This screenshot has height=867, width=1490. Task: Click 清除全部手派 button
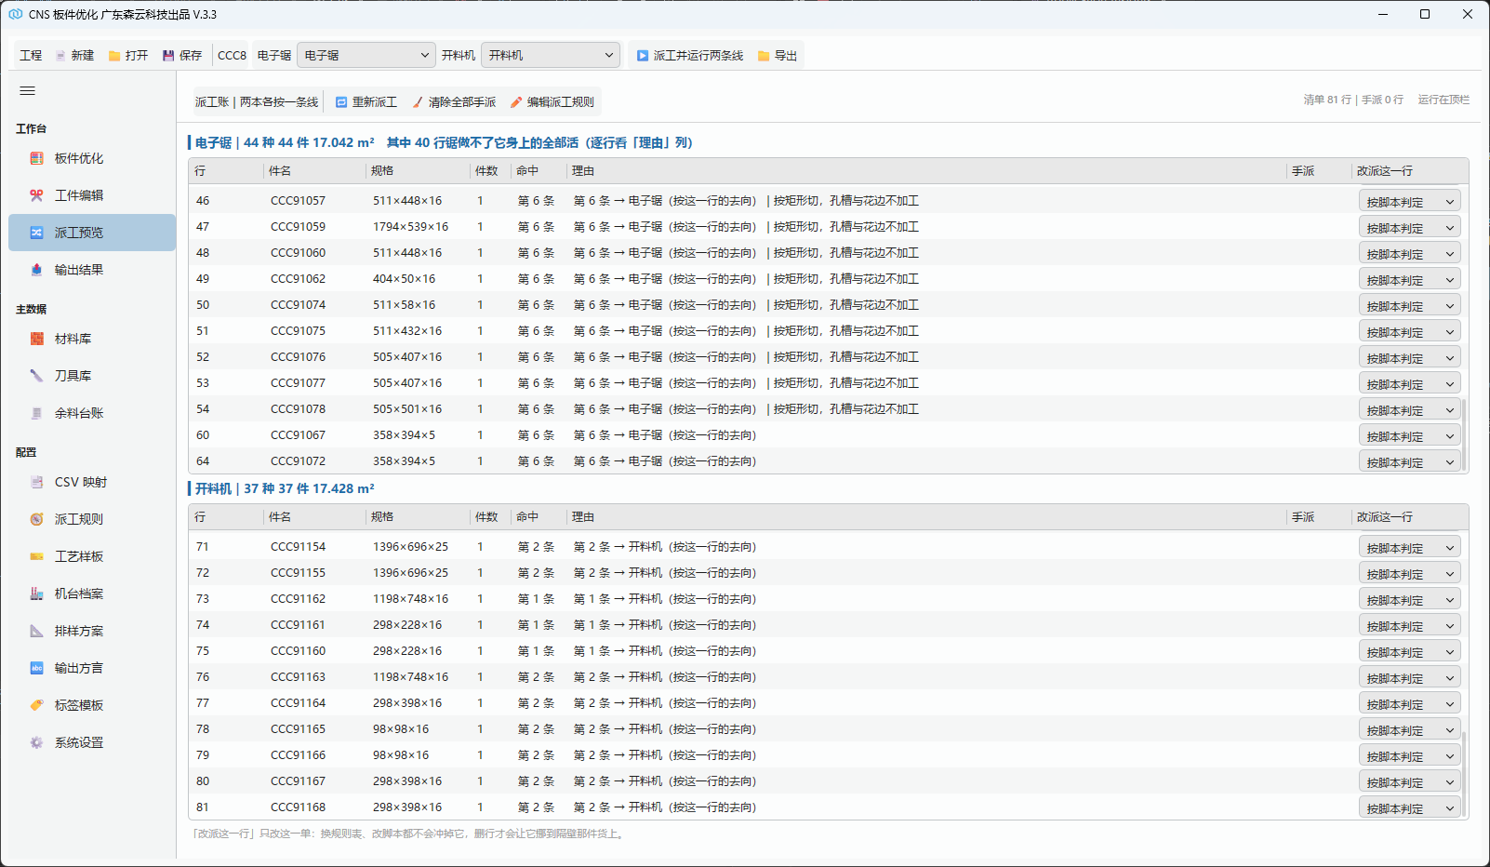tap(454, 102)
